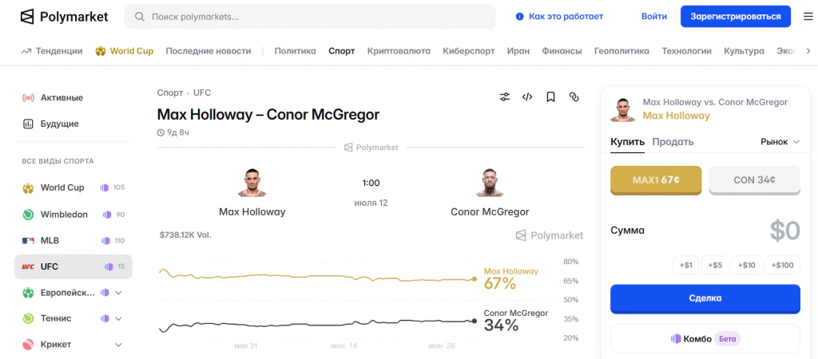Open the chart settings sliders icon
The width and height of the screenshot is (818, 359).
(505, 97)
